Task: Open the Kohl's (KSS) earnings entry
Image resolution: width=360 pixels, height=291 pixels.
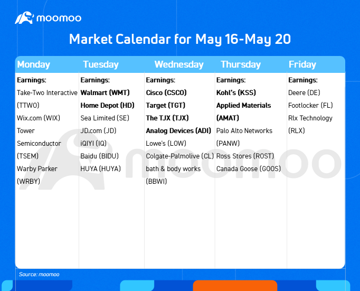Action: 236,93
